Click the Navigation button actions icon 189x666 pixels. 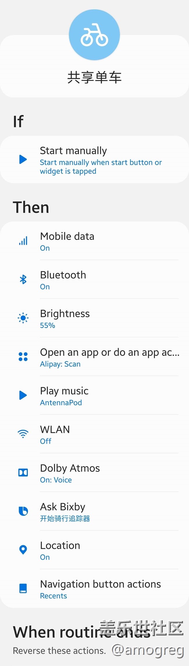pos(23,588)
